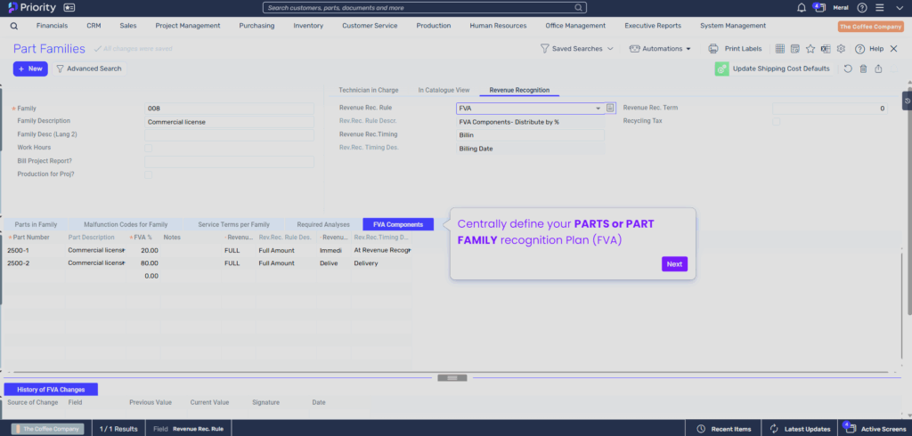Open the Inventory menu

[308, 26]
